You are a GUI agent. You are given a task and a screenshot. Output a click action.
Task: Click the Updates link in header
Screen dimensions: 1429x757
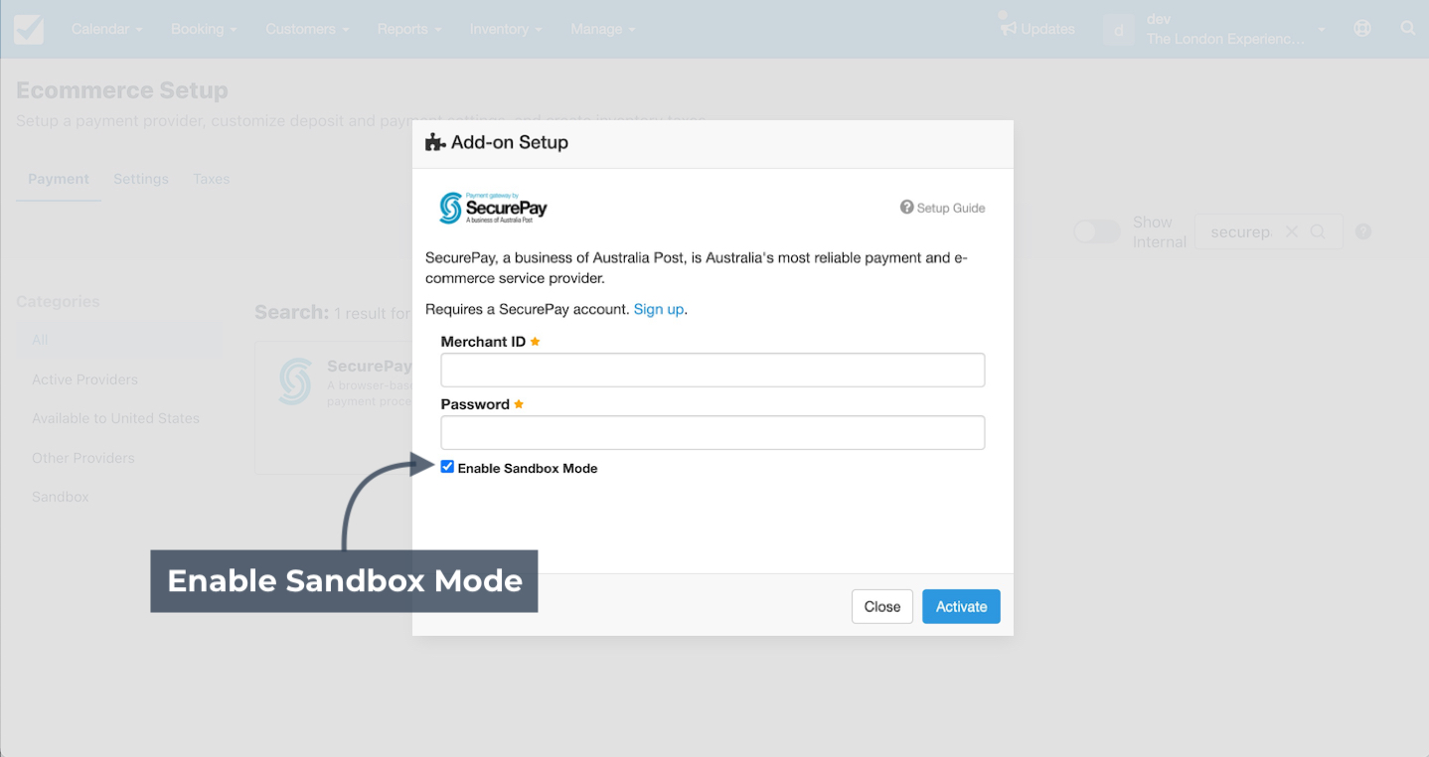1047,29
